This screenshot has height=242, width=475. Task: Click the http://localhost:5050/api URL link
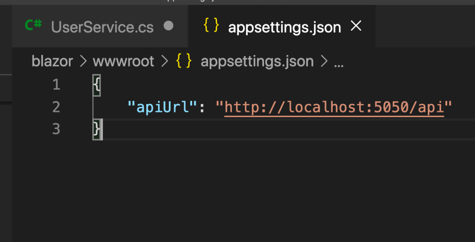point(334,107)
